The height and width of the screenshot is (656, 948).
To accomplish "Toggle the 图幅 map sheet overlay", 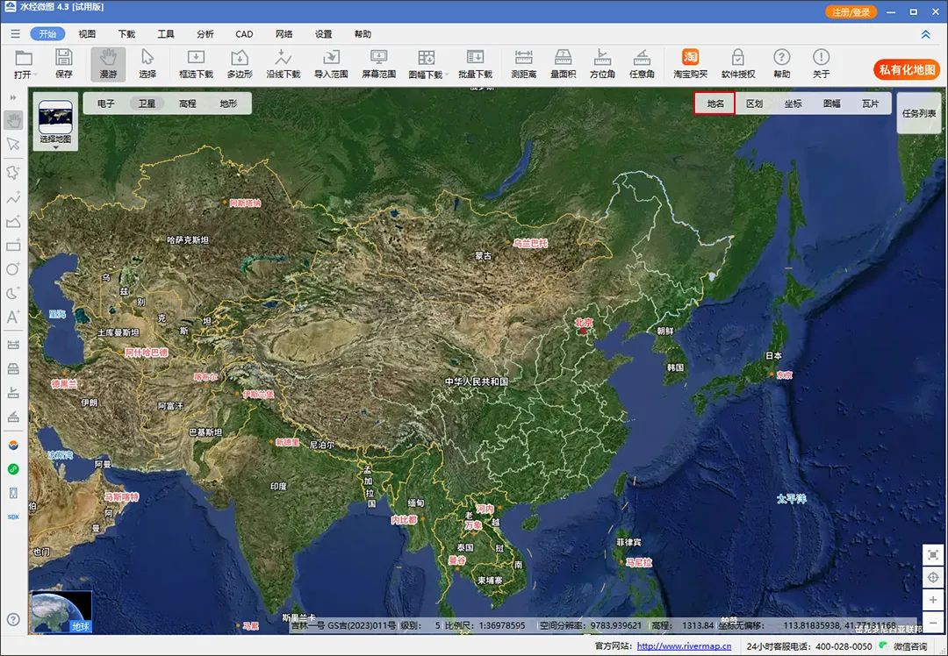I will point(831,103).
